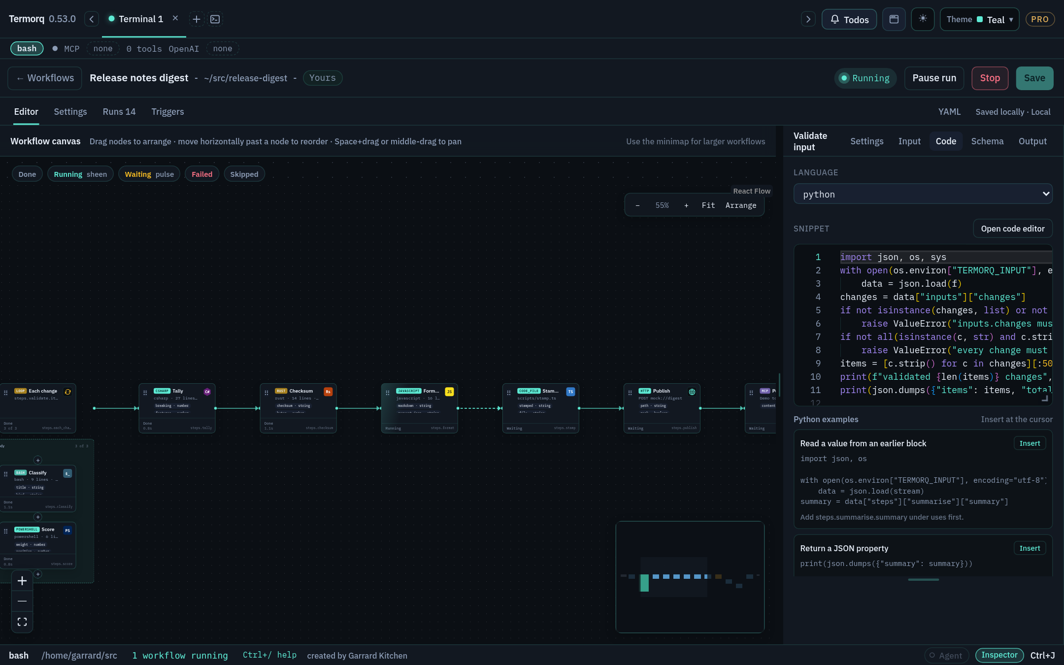The width and height of the screenshot is (1064, 665).
Task: Toggle the Done status filter chip
Action: [x=27, y=174]
